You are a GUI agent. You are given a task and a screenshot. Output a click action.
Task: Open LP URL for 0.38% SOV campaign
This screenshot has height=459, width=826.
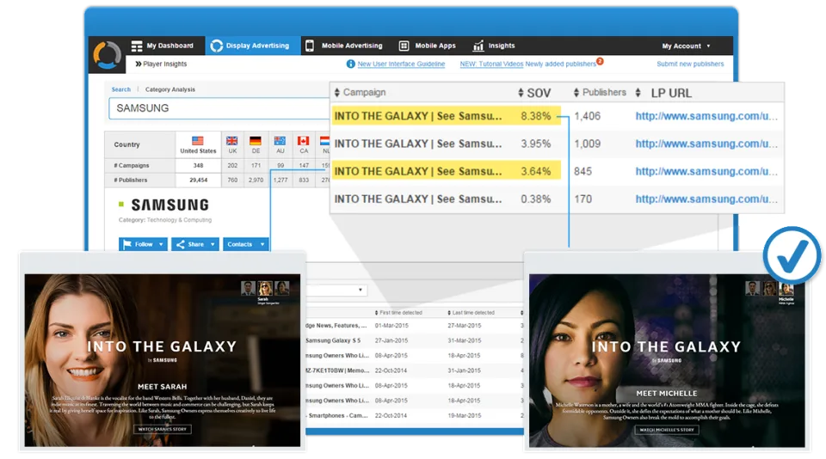706,199
